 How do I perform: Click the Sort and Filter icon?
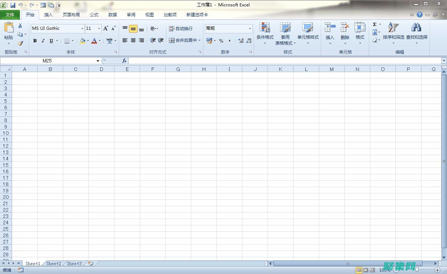(393, 28)
